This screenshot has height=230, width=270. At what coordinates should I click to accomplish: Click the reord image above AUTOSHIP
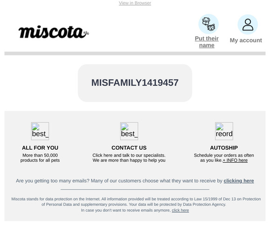coord(224,131)
